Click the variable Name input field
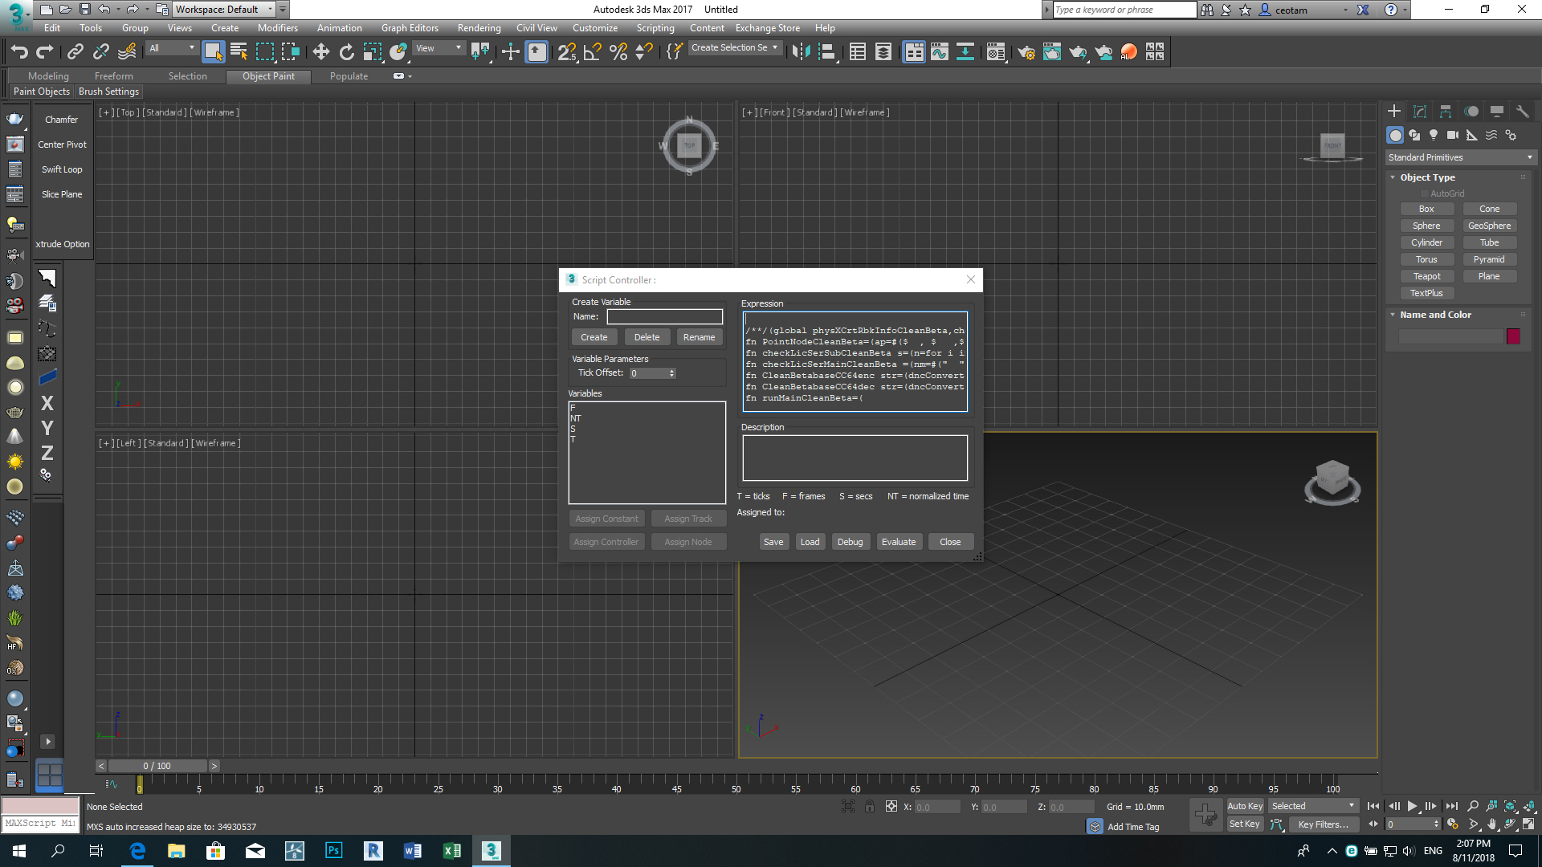1542x867 pixels. 664,317
